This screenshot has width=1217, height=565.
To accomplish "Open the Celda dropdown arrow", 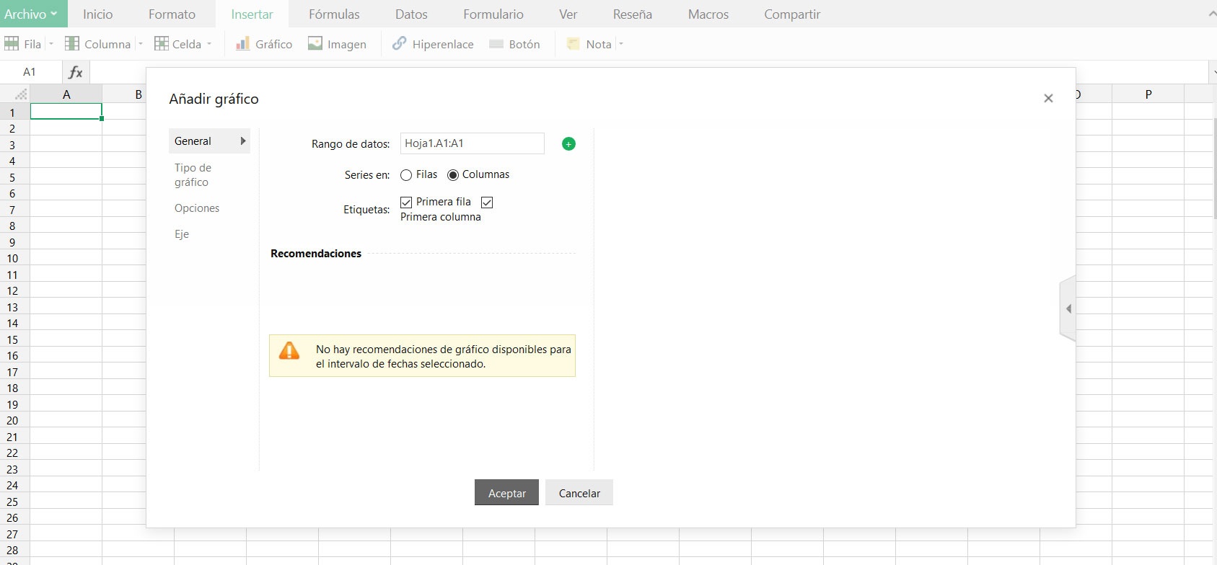I will point(209,44).
